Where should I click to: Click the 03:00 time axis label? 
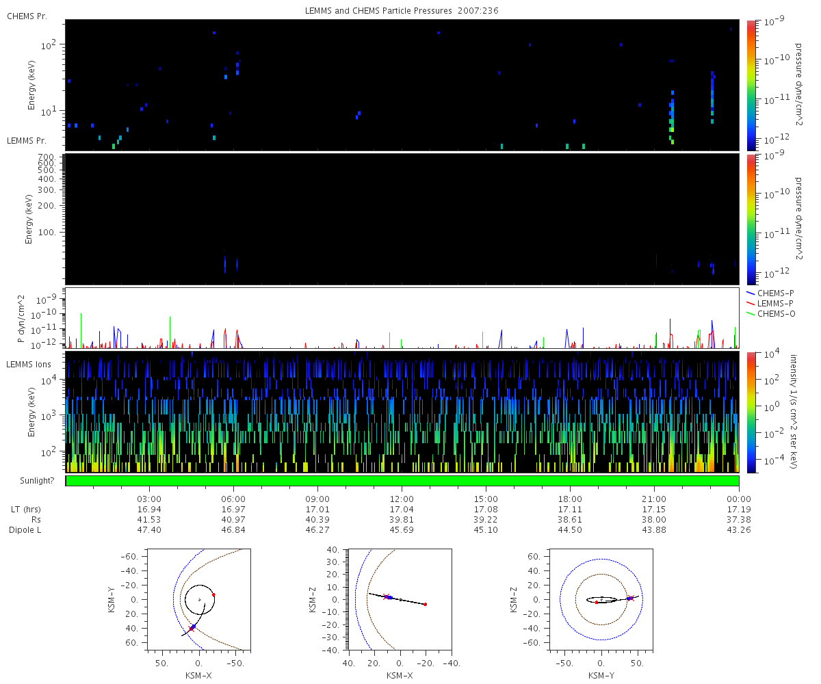(x=149, y=499)
